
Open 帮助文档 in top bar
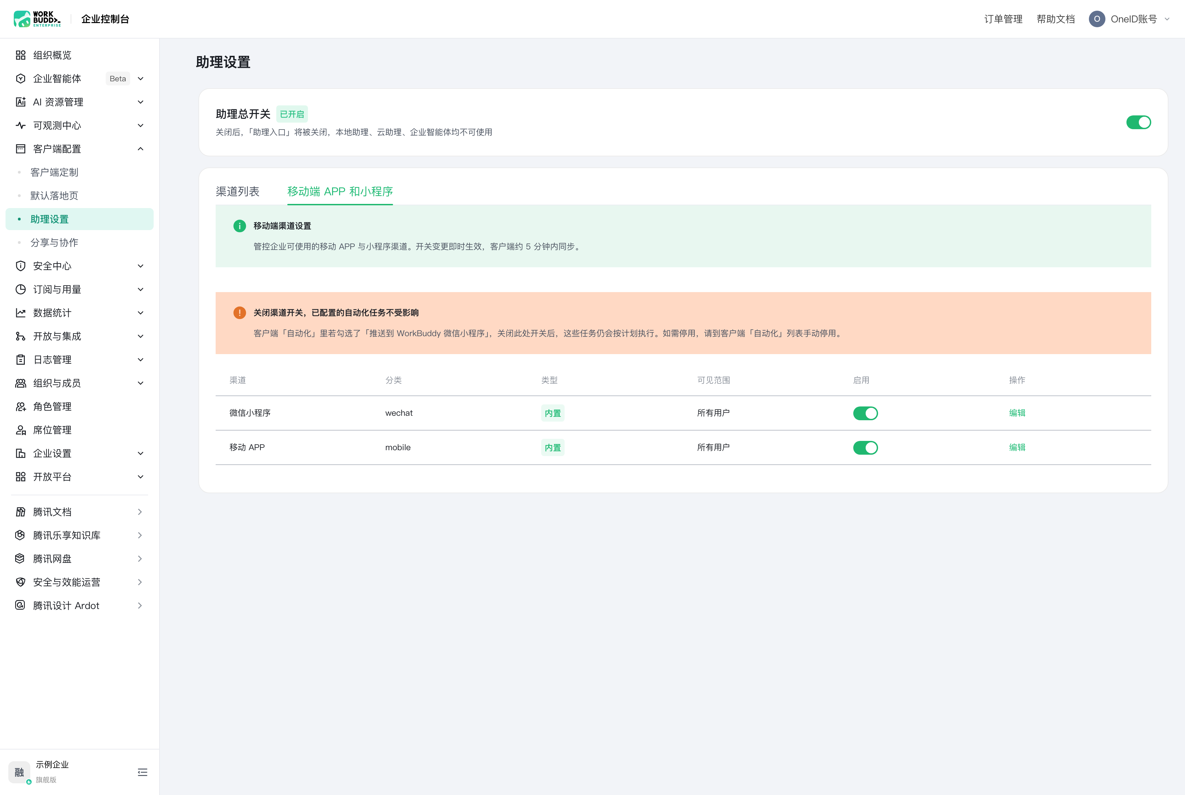tap(1055, 19)
